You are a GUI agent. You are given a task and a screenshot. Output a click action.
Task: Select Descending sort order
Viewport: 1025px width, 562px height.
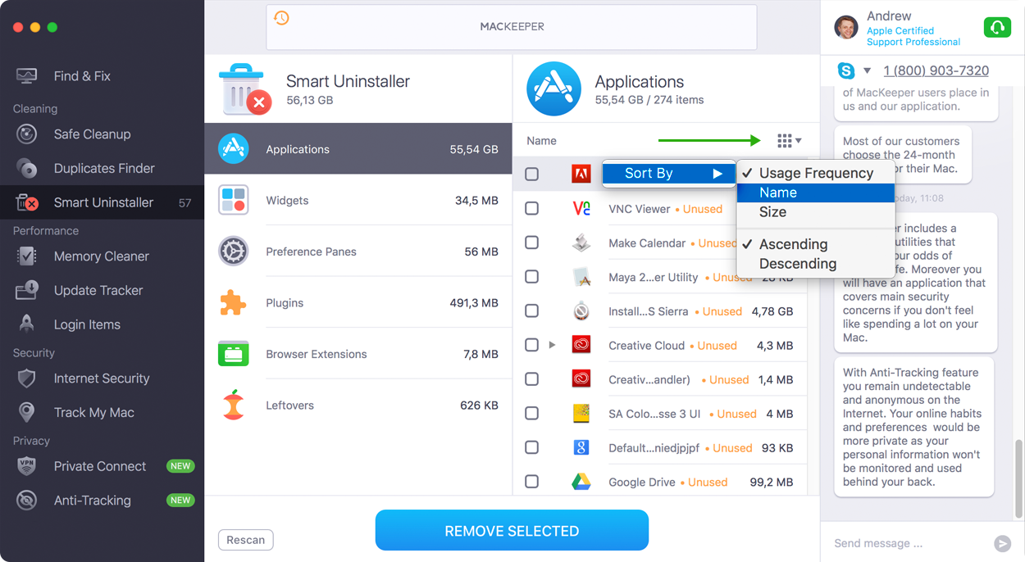[x=816, y=264]
